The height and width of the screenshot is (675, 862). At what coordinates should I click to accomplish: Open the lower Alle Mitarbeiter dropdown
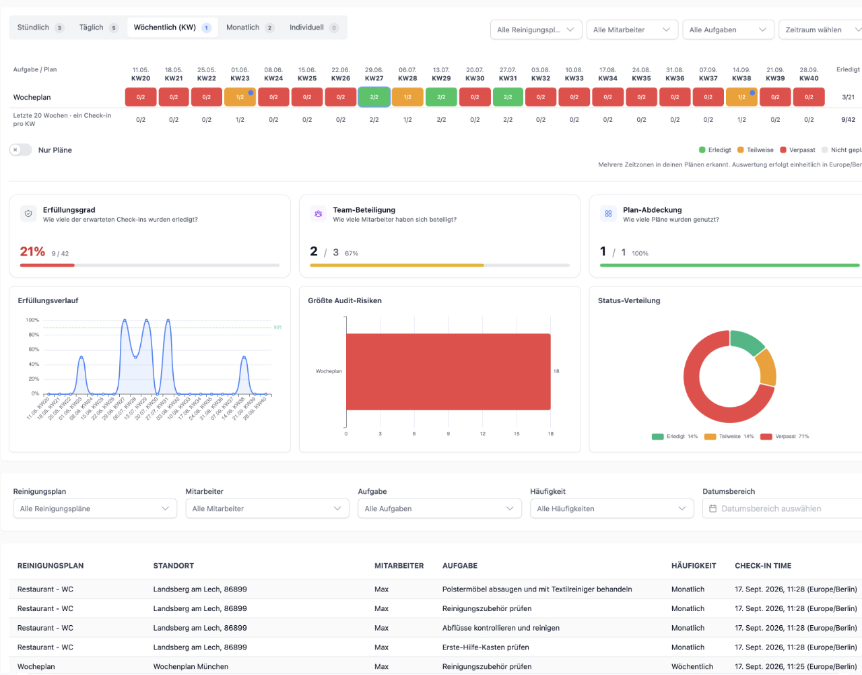267,509
